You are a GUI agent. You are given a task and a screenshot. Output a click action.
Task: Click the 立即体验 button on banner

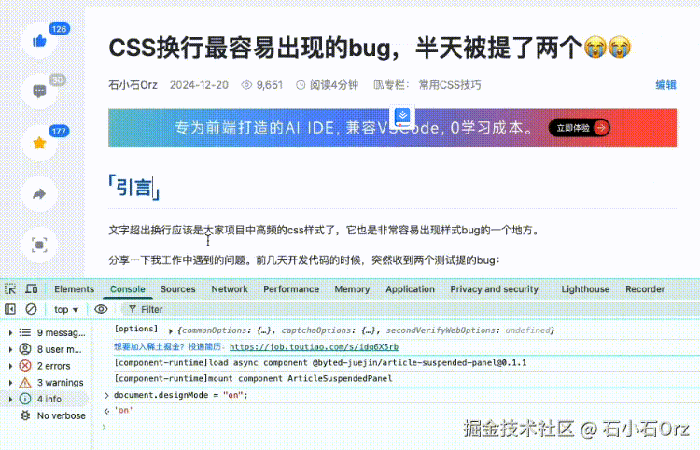[579, 128]
